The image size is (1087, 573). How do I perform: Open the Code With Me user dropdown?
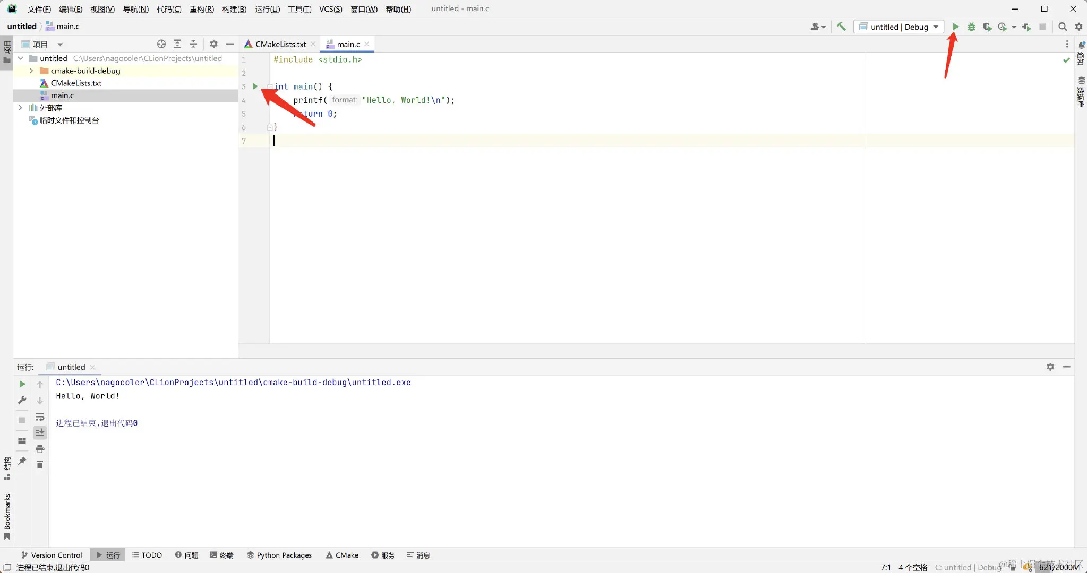point(818,27)
